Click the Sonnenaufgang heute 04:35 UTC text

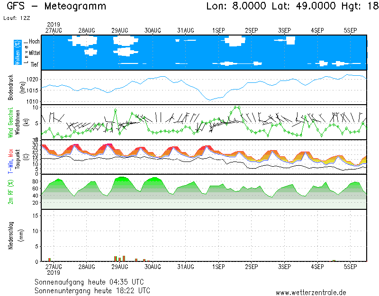[88, 282]
